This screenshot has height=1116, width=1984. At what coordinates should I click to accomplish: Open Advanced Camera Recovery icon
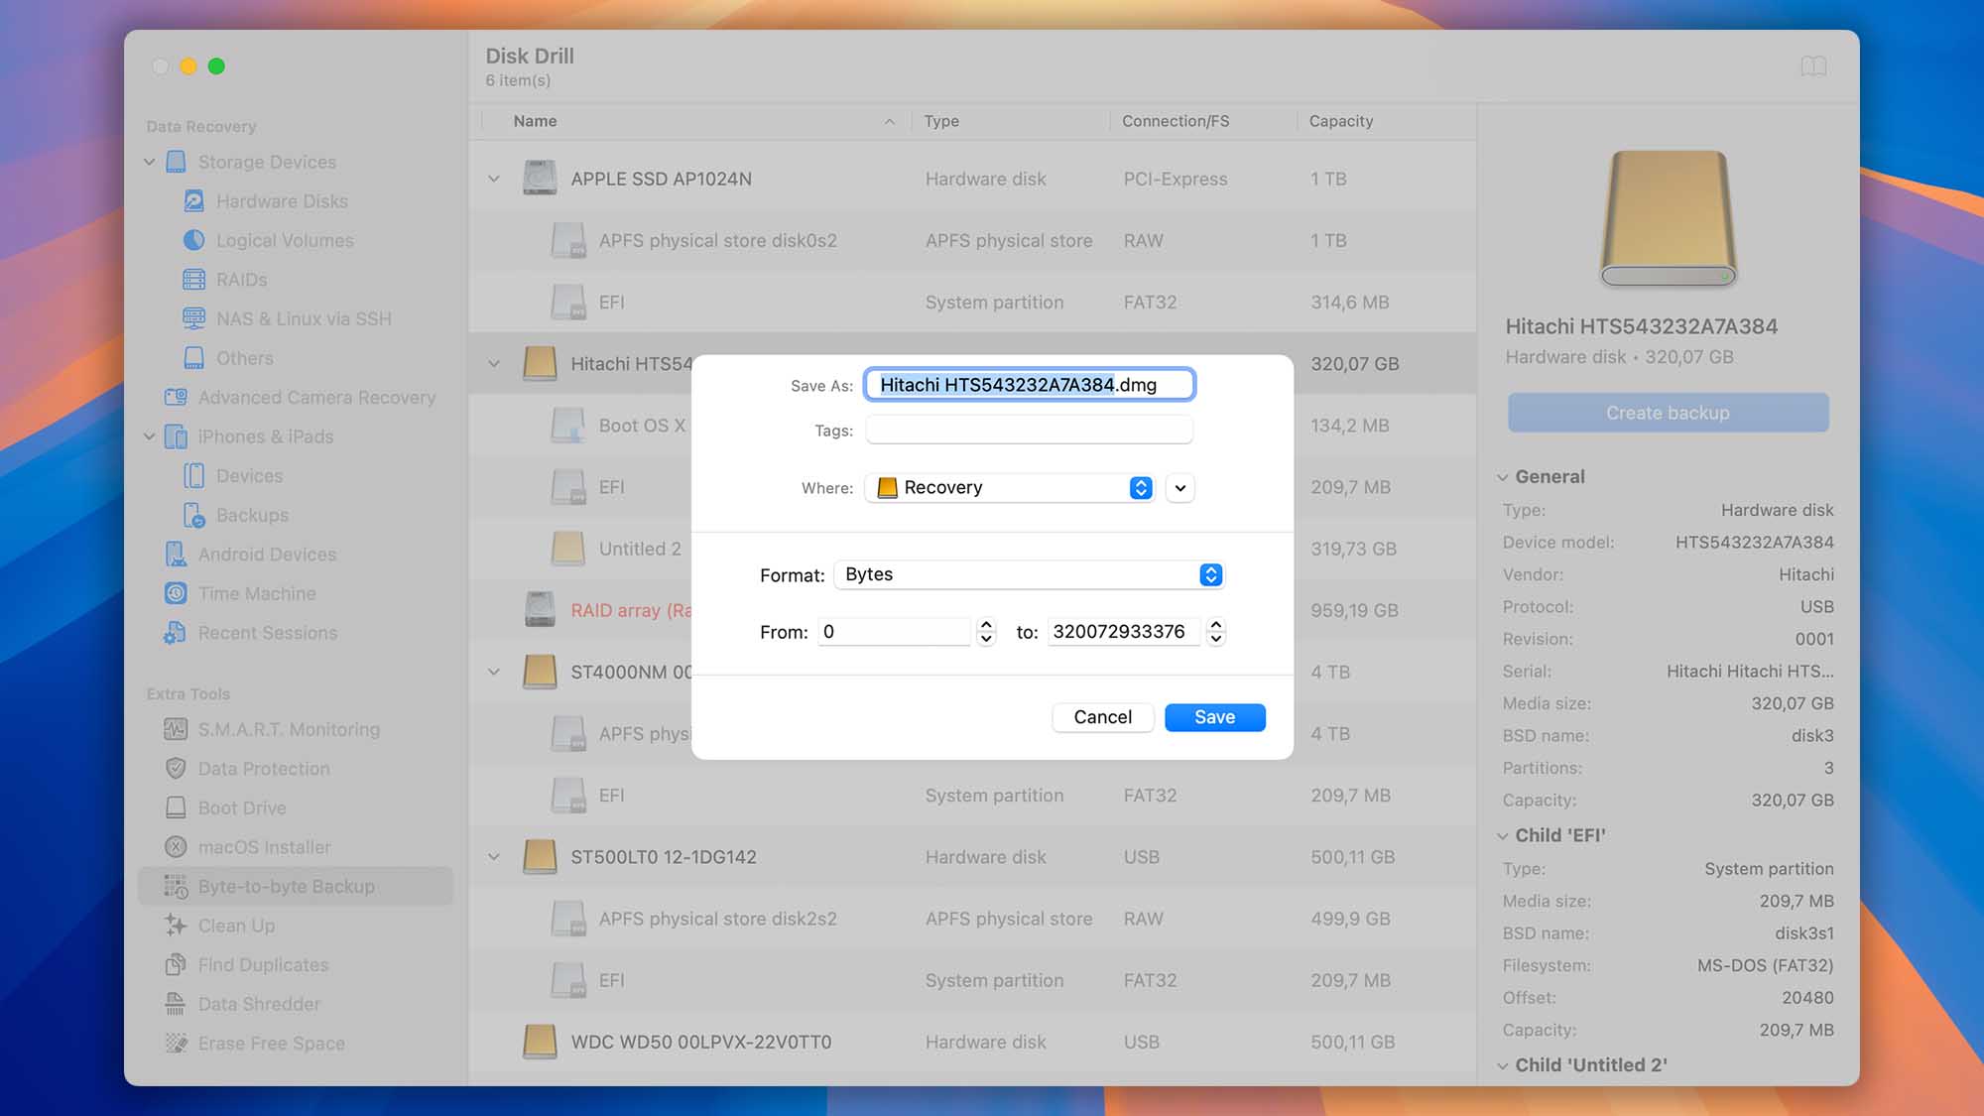click(176, 397)
